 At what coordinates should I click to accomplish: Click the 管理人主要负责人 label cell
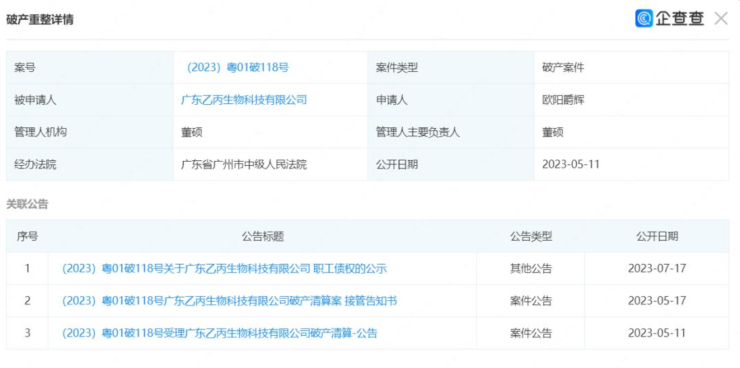[x=451, y=132]
